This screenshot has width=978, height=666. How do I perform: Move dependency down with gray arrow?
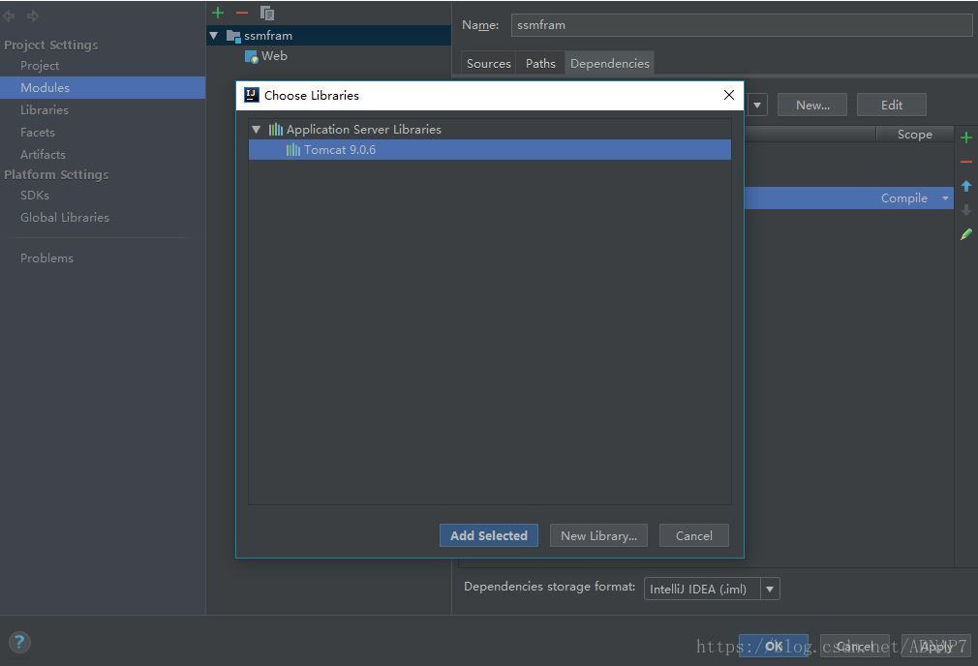(966, 209)
